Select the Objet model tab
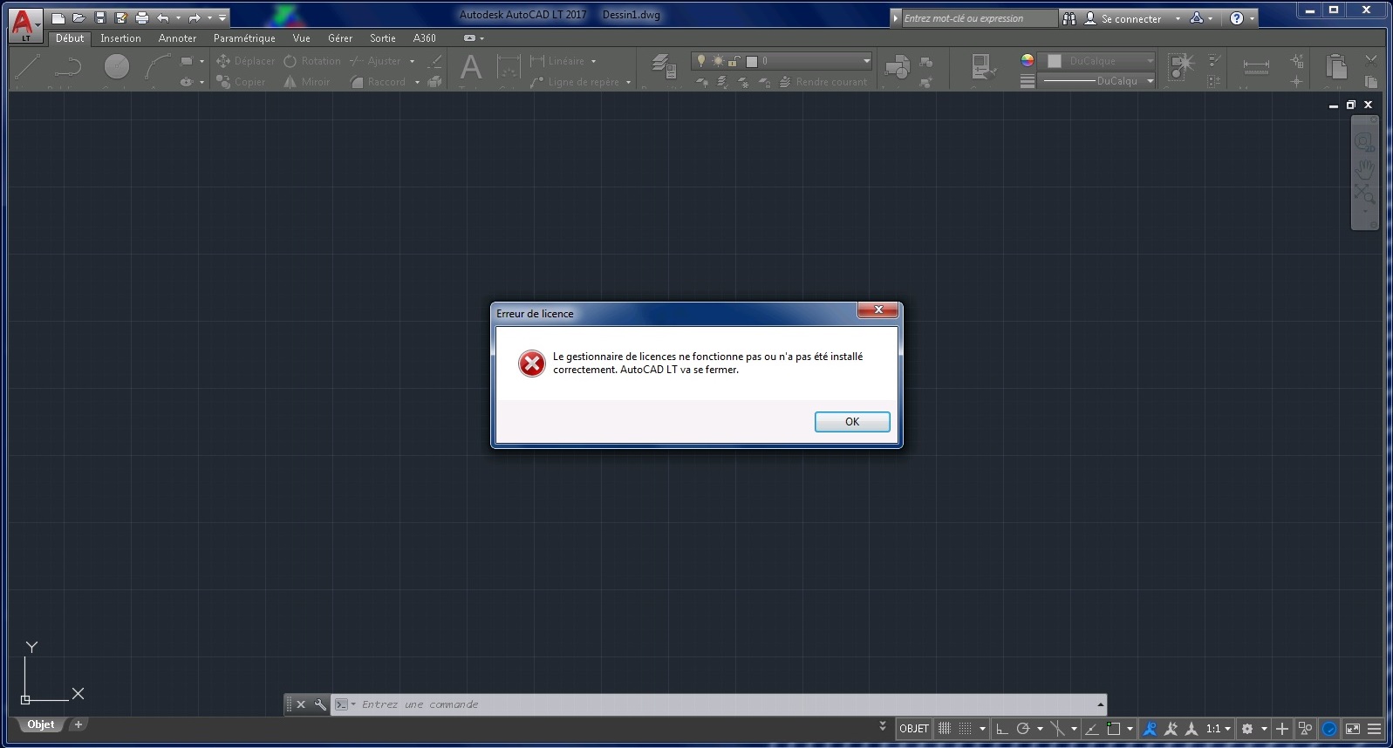Screen dimensions: 1393x748 pyautogui.click(x=40, y=724)
